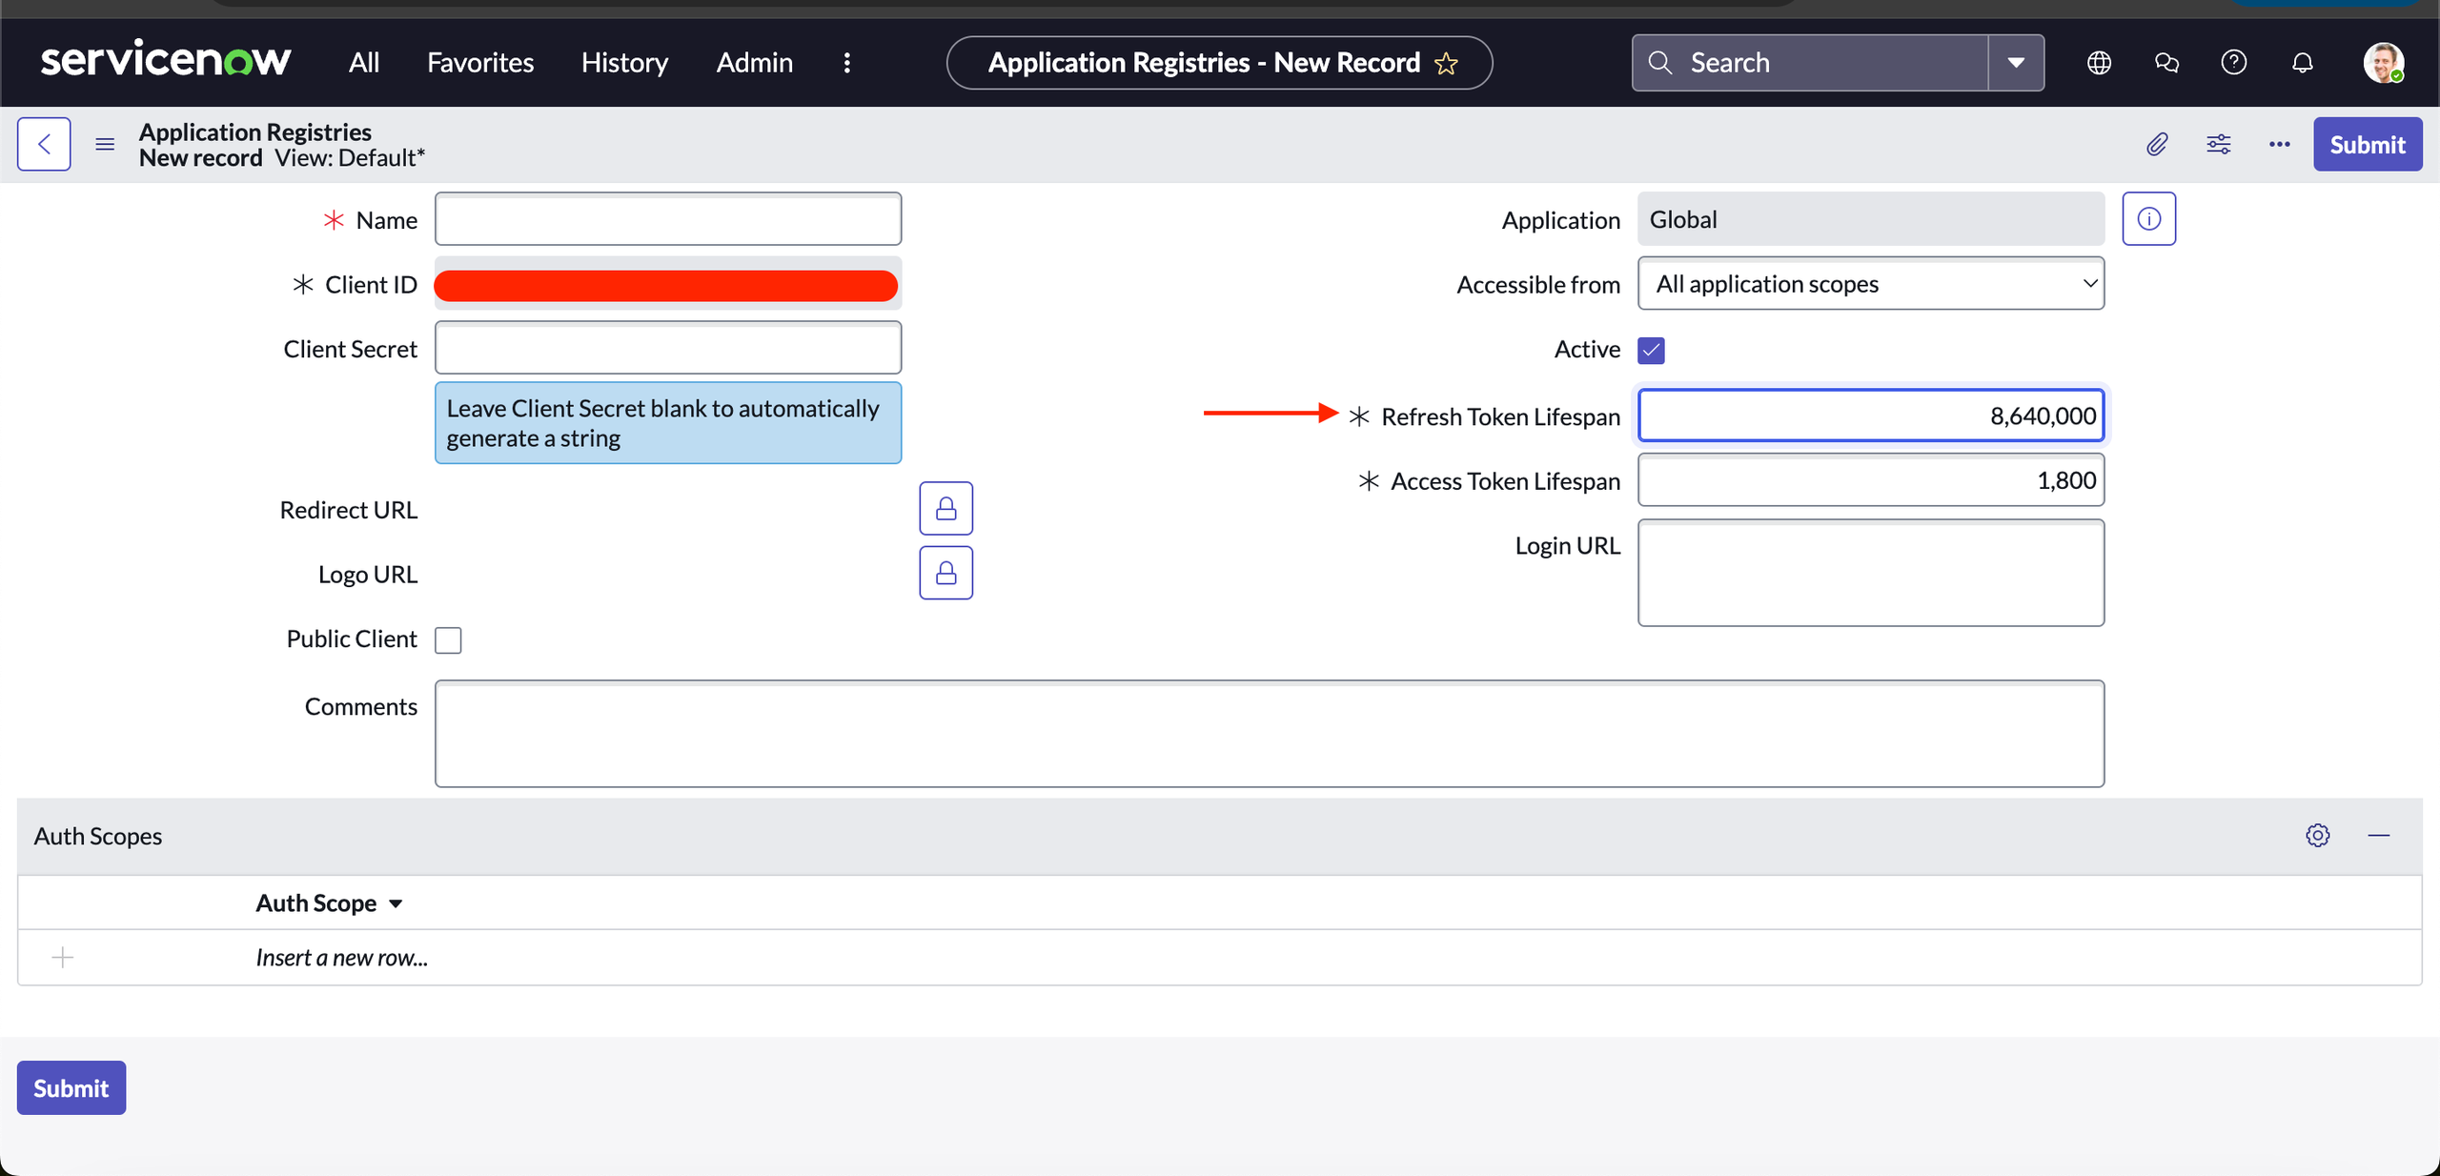Open the History menu
Viewport: 2440px width, 1176px height.
coord(624,63)
